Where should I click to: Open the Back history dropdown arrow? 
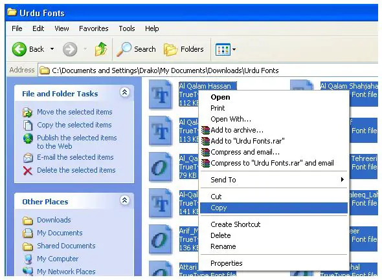click(52, 49)
